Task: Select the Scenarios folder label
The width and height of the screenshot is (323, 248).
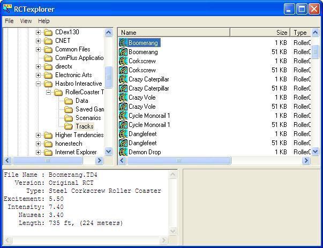Action: tap(88, 118)
